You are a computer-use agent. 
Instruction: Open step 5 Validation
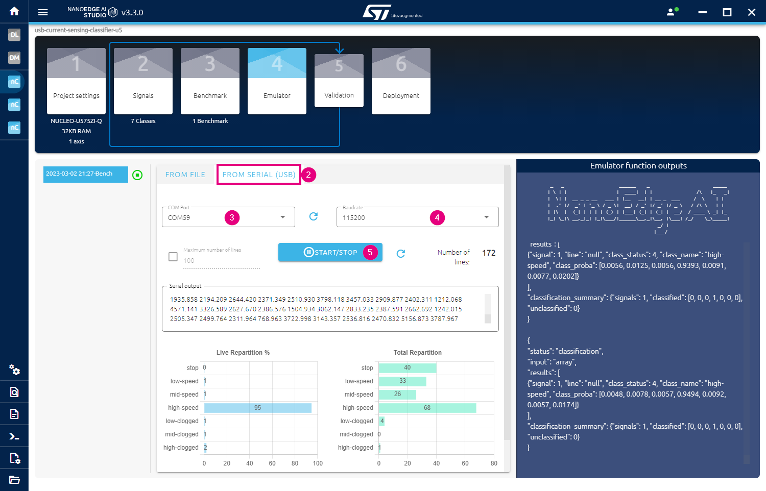(x=339, y=81)
